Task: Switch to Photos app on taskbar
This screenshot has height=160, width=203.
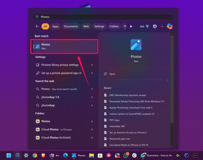Action: [79, 155]
